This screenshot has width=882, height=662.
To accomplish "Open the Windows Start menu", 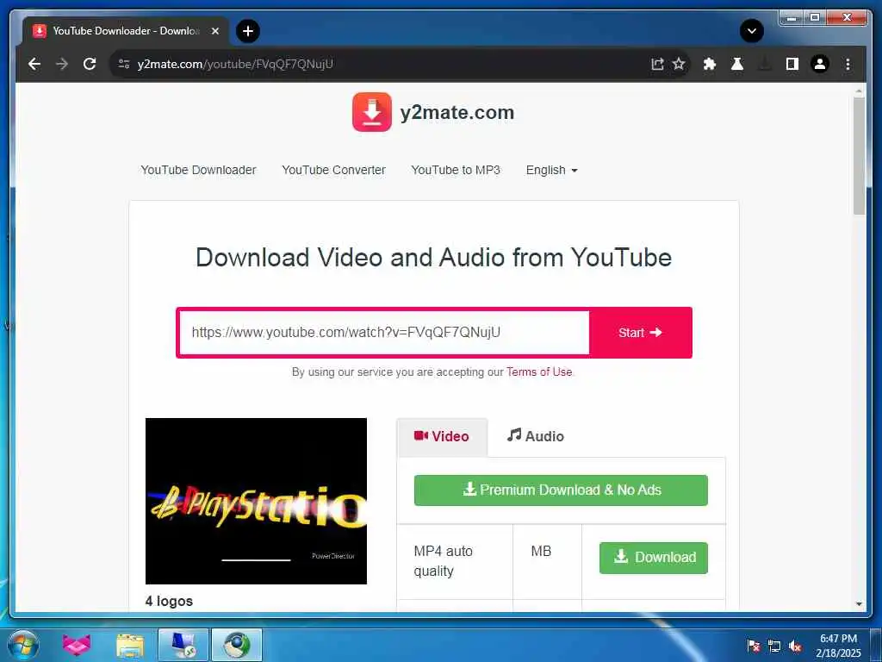I will tap(23, 645).
